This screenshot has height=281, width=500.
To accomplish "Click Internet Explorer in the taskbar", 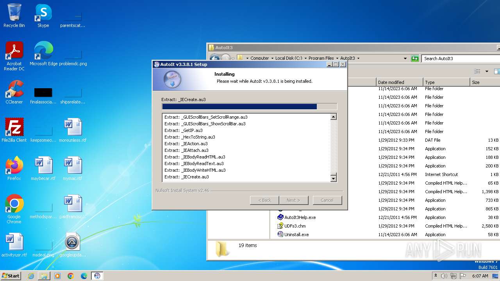I will (31, 276).
